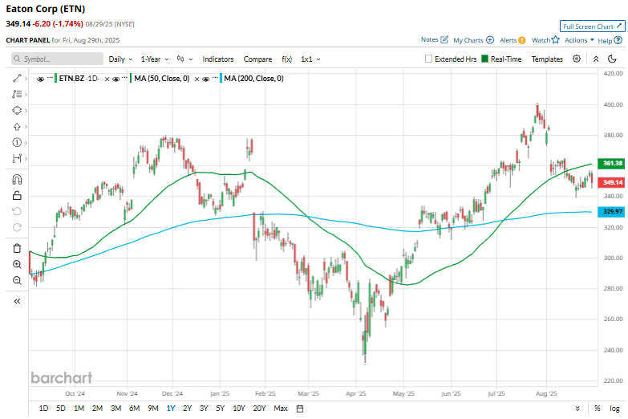Open the Indicators menu

coord(218,59)
